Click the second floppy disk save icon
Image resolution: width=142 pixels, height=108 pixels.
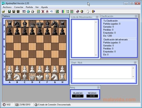[14, 12]
